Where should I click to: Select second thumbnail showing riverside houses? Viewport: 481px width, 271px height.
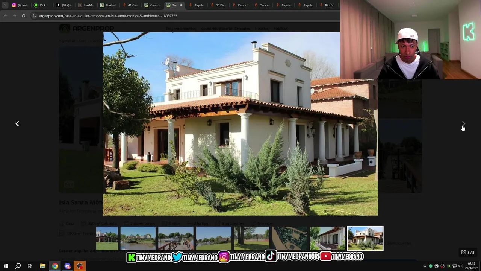click(x=138, y=238)
